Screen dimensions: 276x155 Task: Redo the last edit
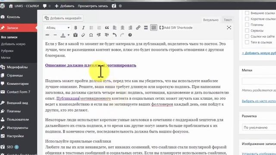122,35
